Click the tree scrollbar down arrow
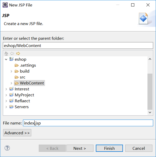This screenshot has width=156, height=157. [x=150, y=112]
